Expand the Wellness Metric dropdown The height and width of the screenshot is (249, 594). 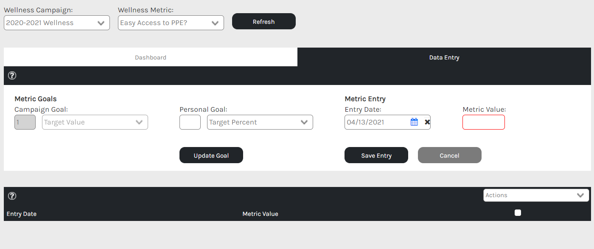171,23
